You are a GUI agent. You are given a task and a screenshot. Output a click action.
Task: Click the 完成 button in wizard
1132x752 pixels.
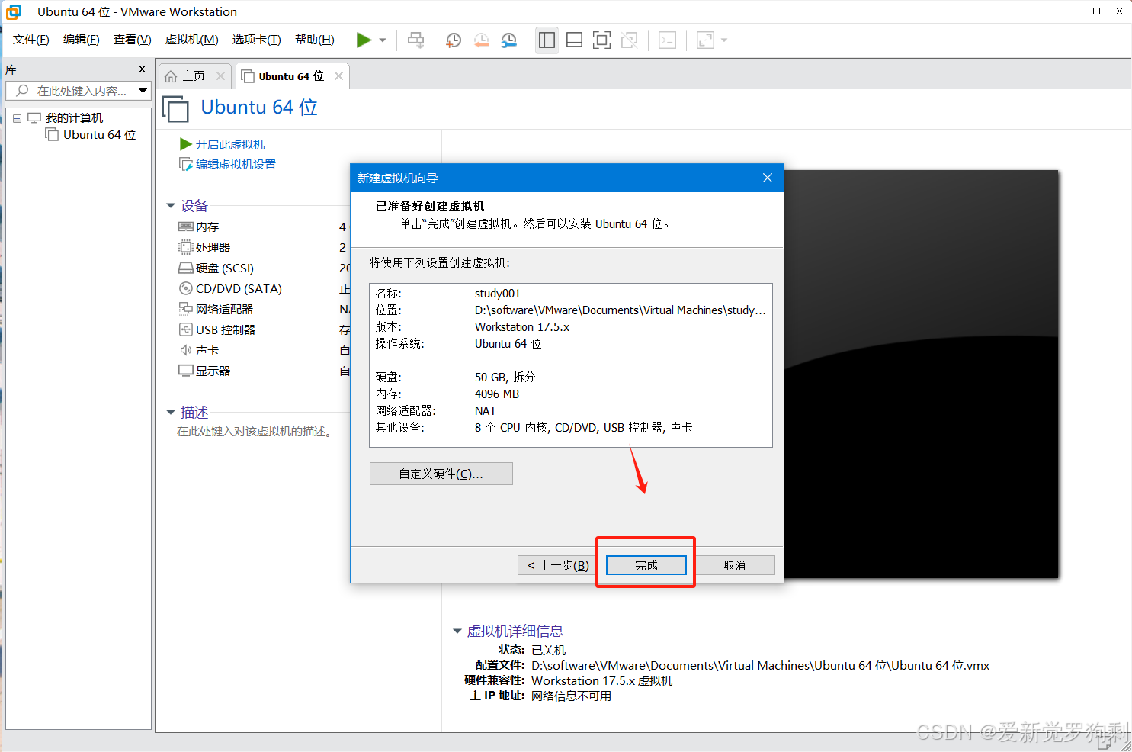click(x=646, y=565)
